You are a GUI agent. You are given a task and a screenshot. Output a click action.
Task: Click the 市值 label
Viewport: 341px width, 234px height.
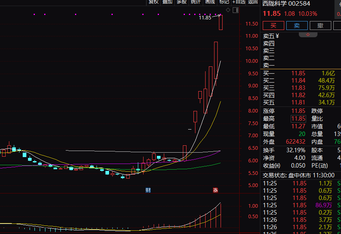(317, 126)
